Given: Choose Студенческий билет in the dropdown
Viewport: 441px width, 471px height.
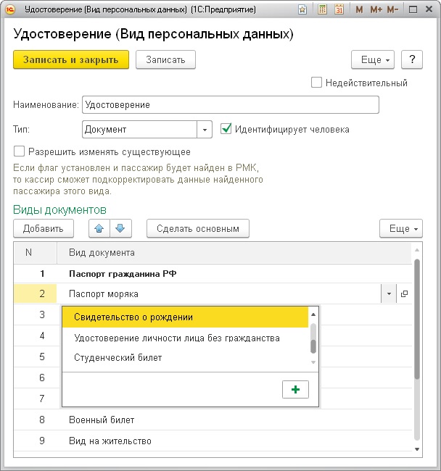Looking at the screenshot, I should [118, 357].
